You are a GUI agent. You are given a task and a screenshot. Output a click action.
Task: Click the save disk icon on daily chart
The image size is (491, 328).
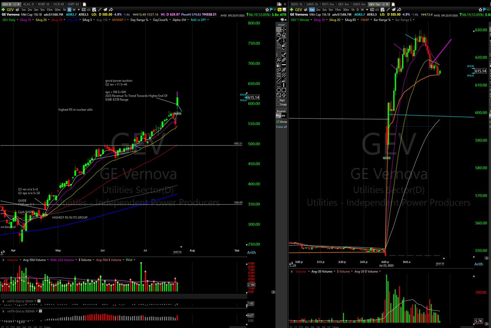[x=284, y=10]
